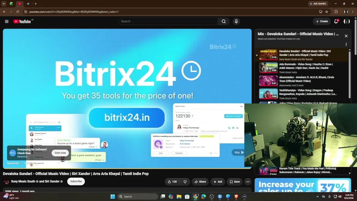Click Start now on the ad overlay
The height and width of the screenshot is (201, 357).
pos(60,153)
